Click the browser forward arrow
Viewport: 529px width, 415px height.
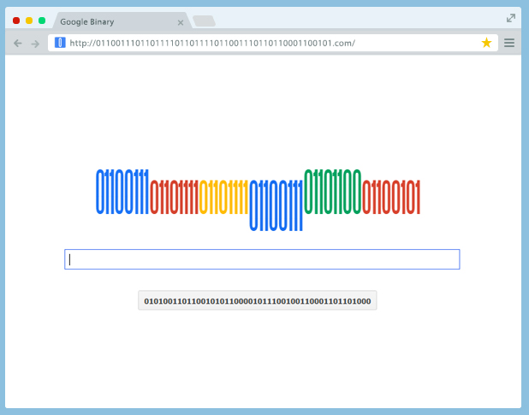35,44
